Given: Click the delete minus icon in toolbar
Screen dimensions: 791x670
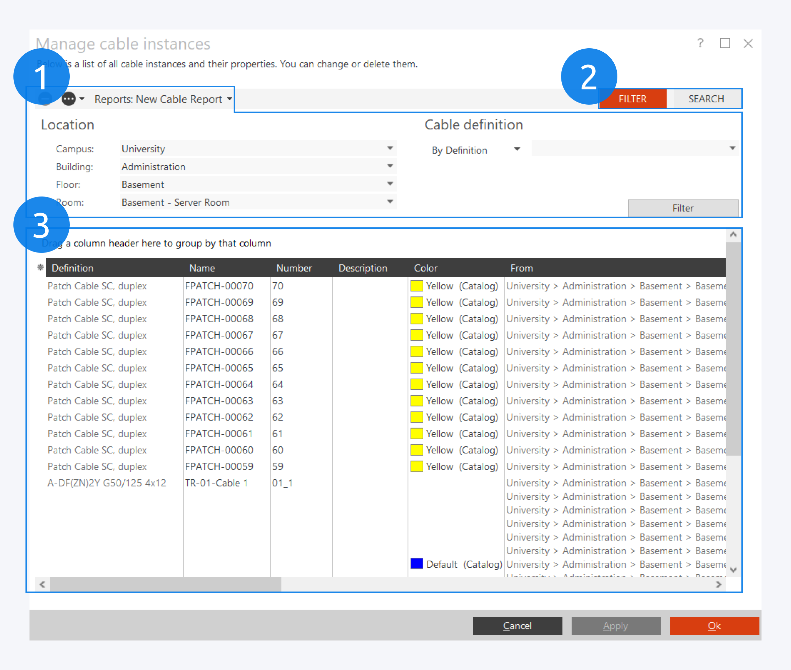Looking at the screenshot, I should [x=46, y=99].
